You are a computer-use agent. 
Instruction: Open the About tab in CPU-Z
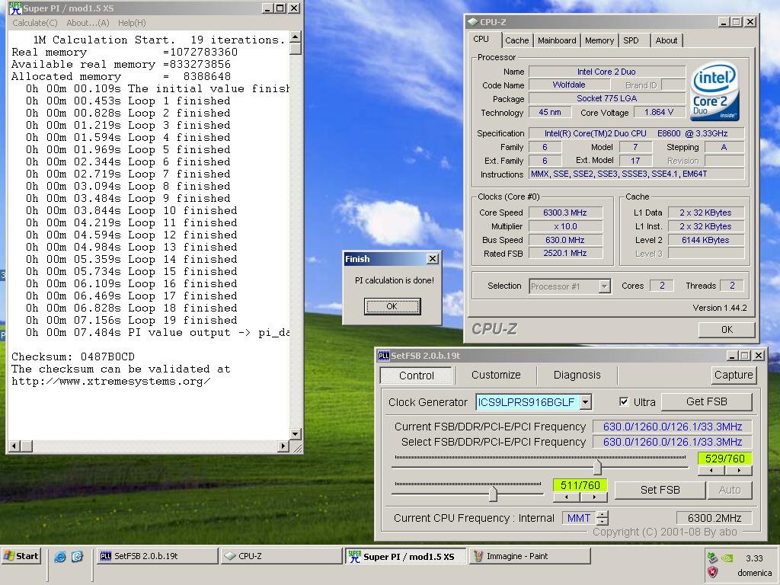tap(666, 41)
